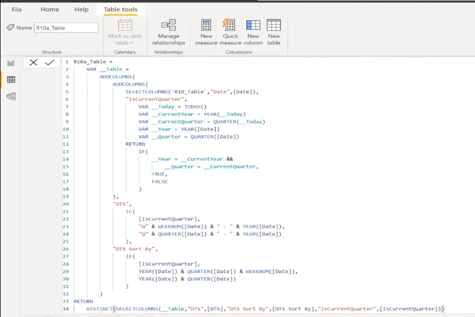Click 'TODAY()' on line 7
The image size is (475, 317).
tap(195, 107)
